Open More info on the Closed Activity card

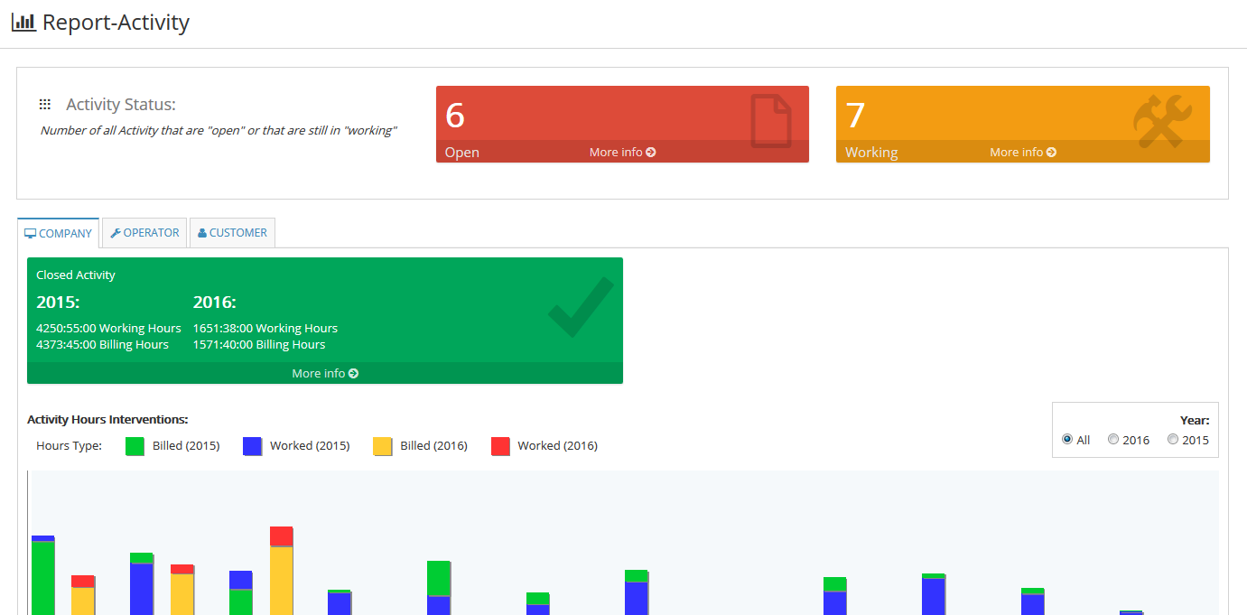[x=325, y=373]
